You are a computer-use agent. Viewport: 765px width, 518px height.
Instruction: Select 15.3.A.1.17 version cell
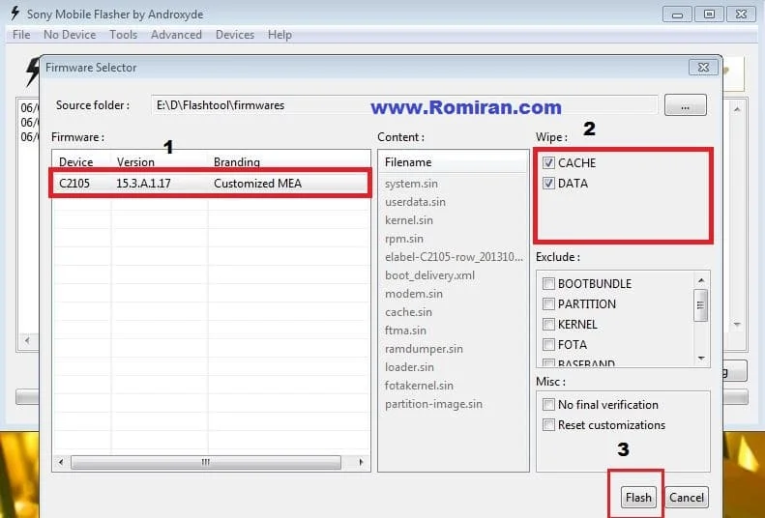coord(143,184)
